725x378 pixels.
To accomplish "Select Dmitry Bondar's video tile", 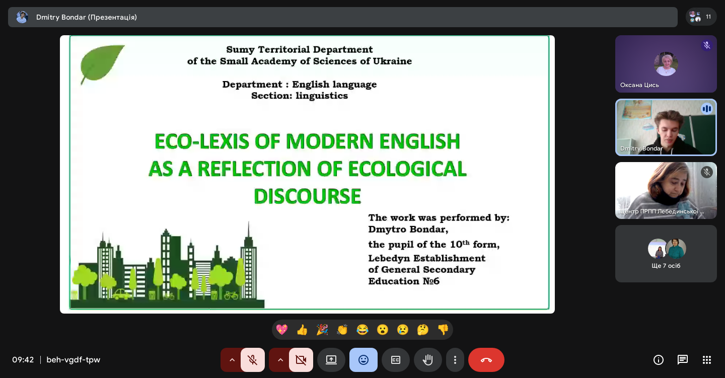I will coord(666,127).
